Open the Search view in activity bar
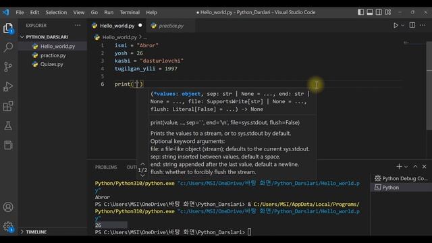 tap(8, 47)
